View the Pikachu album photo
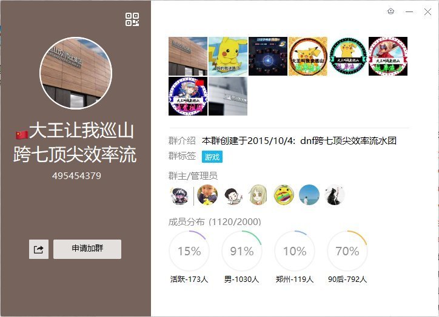Image resolution: width=439 pixels, height=317 pixels. click(228, 56)
